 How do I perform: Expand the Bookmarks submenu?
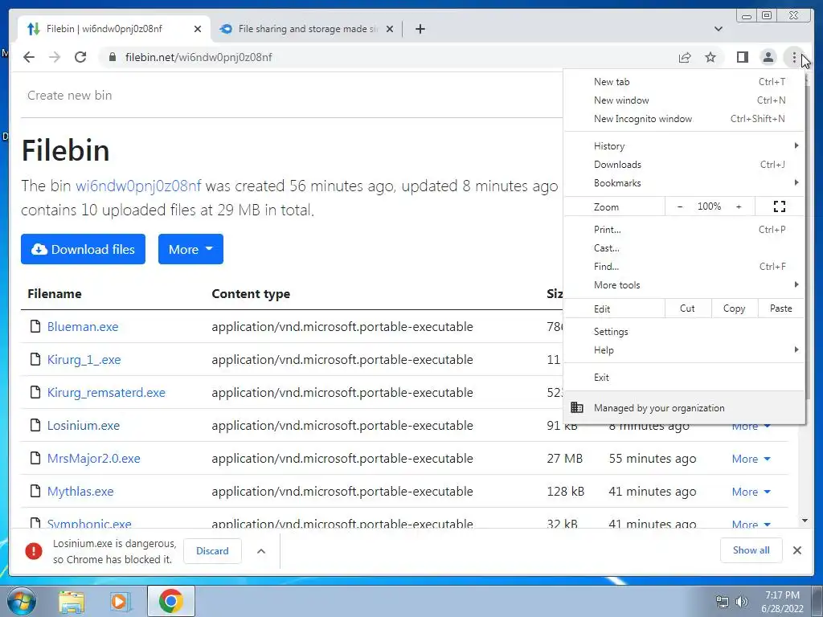point(684,182)
